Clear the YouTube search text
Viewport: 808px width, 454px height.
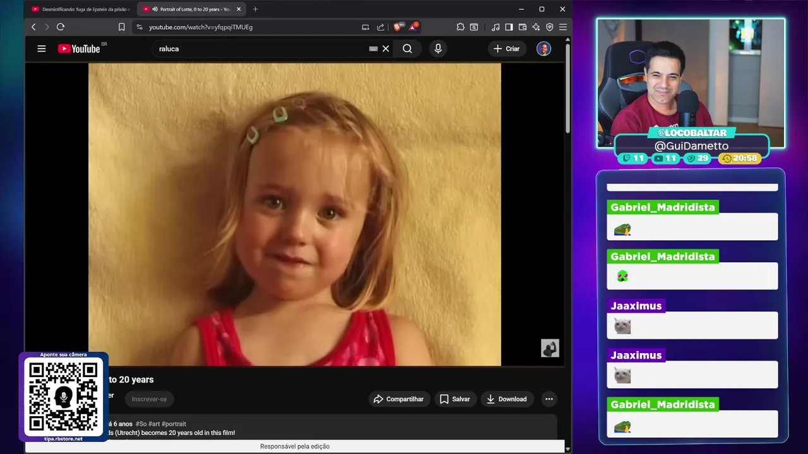point(386,49)
